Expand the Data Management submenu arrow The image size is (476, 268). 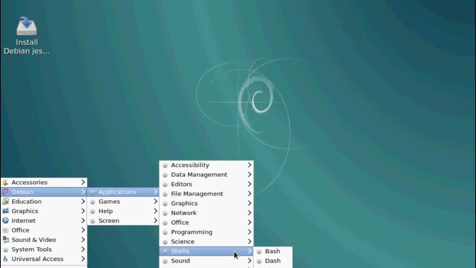pyautogui.click(x=250, y=175)
